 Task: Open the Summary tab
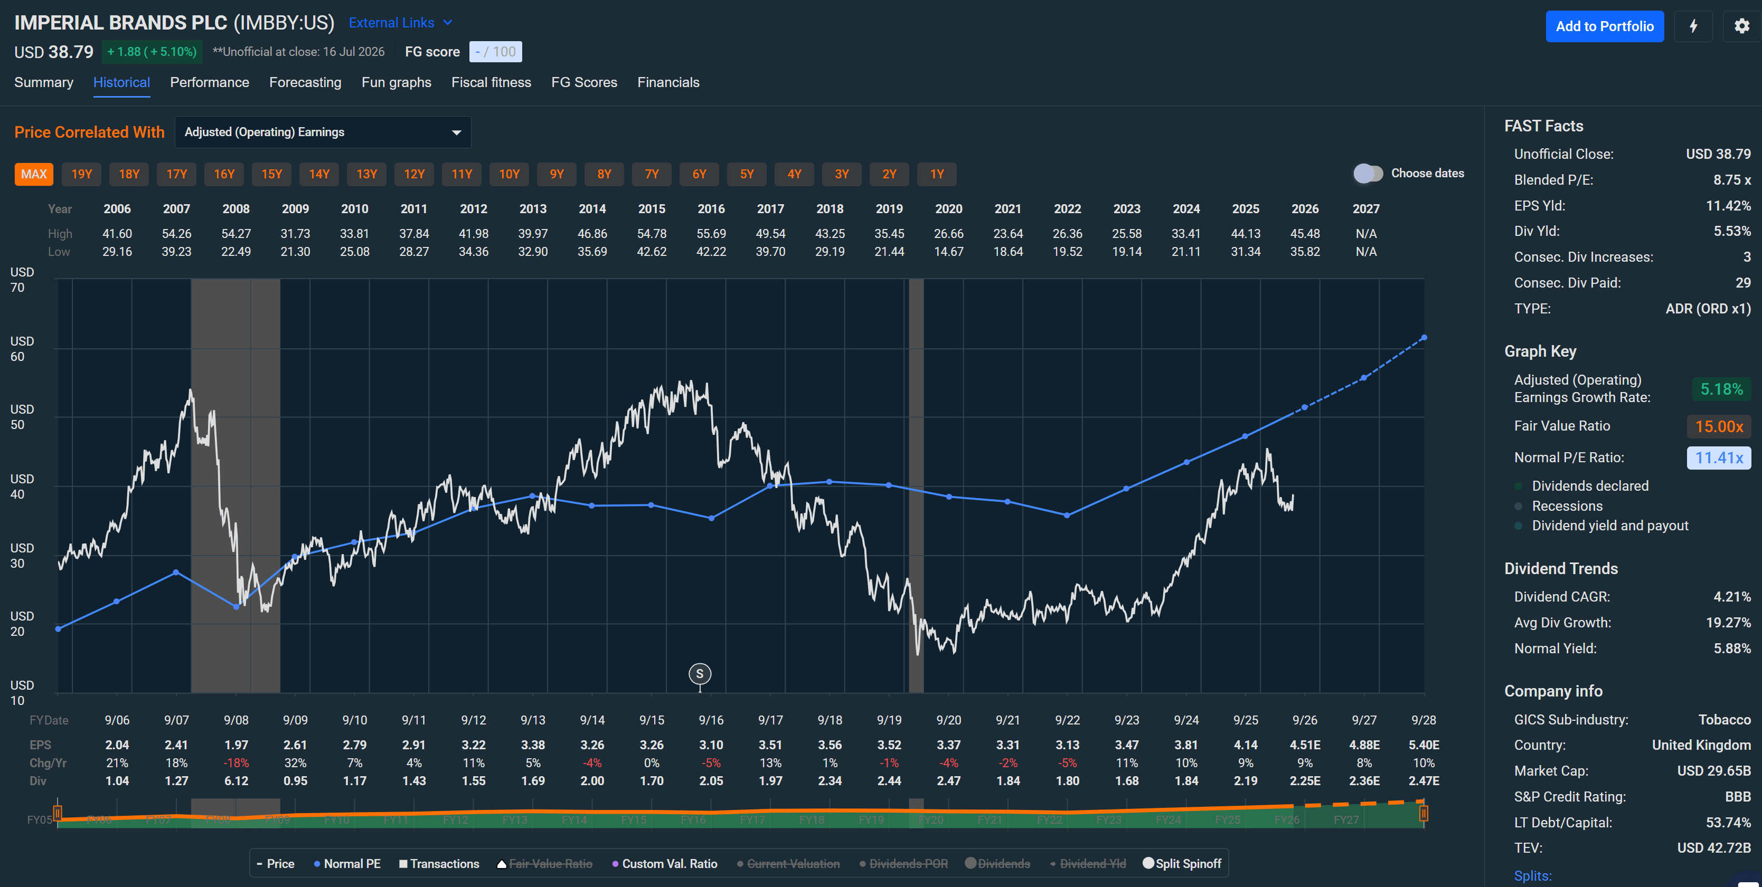coord(44,82)
